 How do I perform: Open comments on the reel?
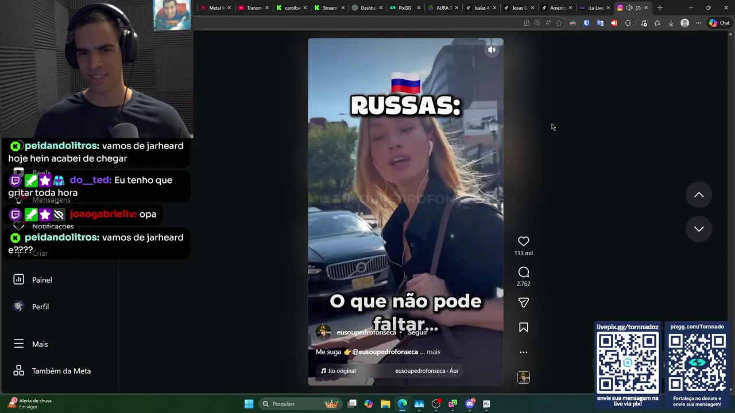(523, 272)
